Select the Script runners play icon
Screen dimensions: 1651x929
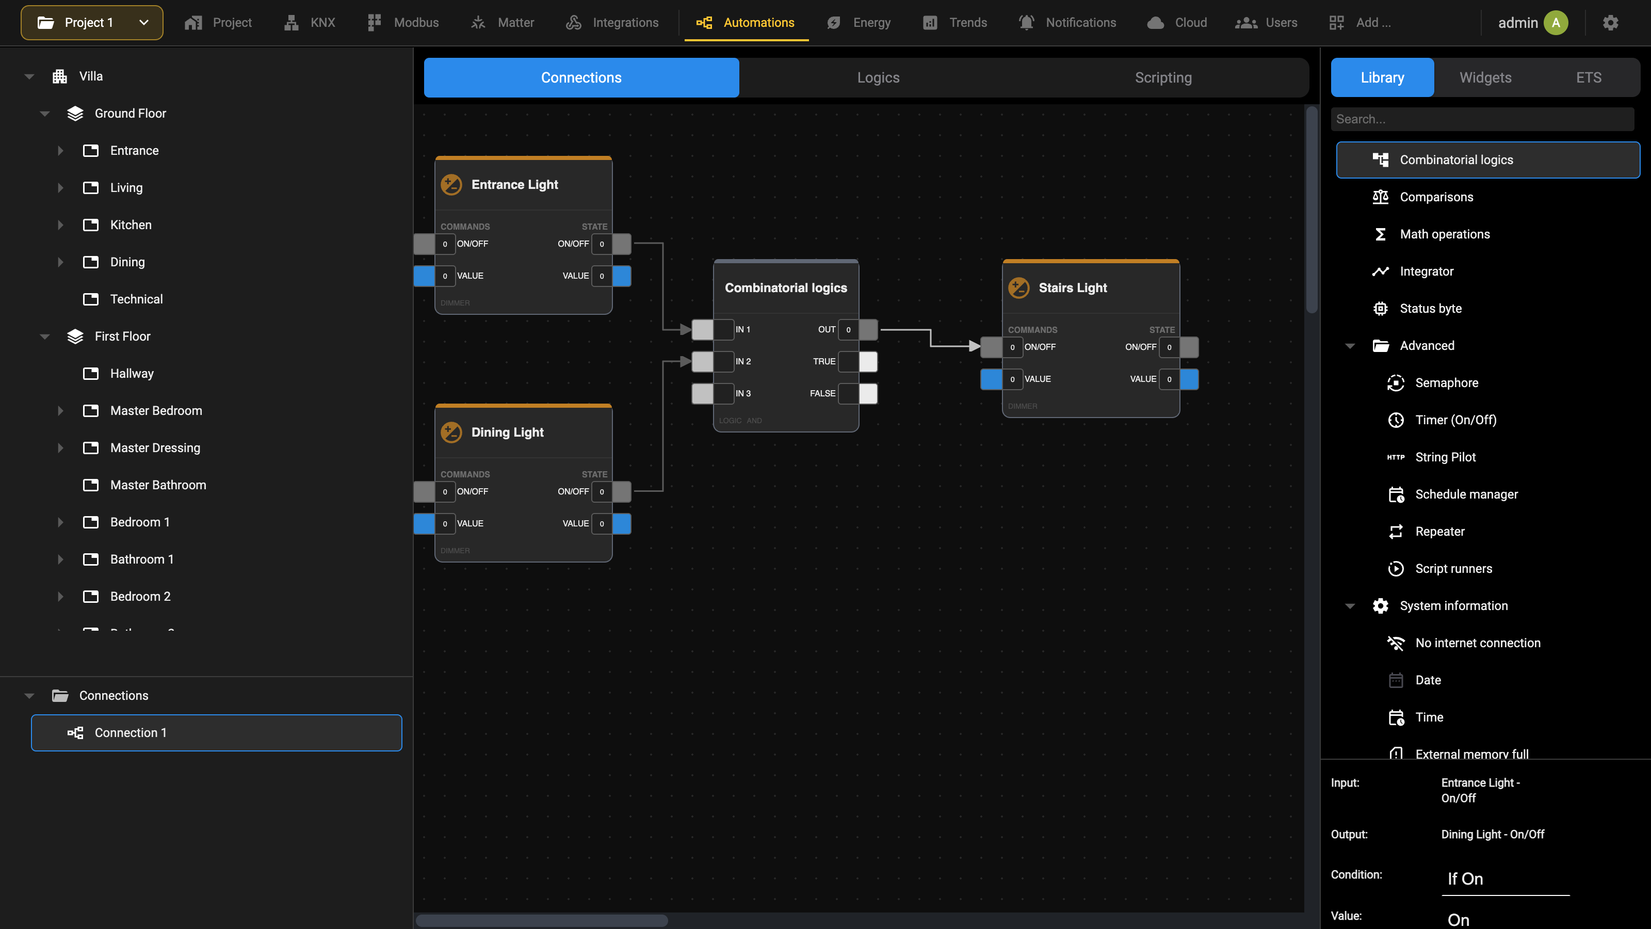(1396, 569)
